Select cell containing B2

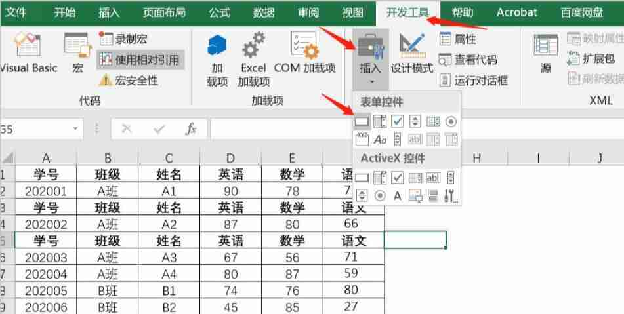pos(169,307)
